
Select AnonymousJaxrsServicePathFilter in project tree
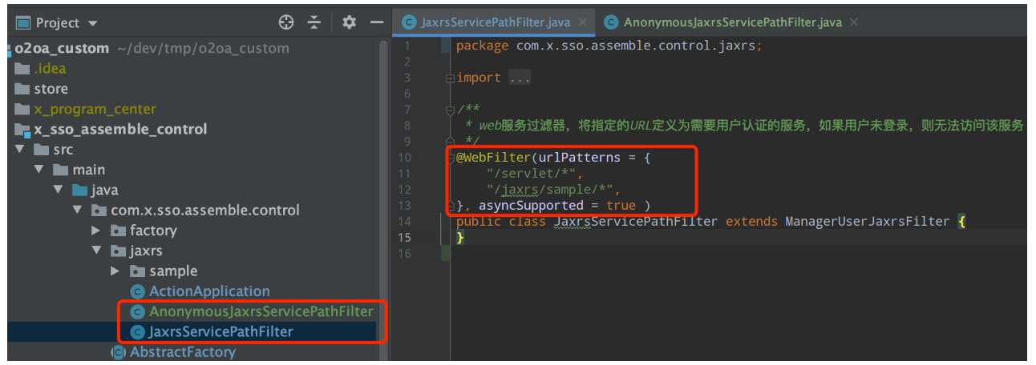[x=261, y=311]
